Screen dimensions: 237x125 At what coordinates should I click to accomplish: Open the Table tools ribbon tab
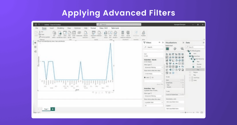[115, 28]
